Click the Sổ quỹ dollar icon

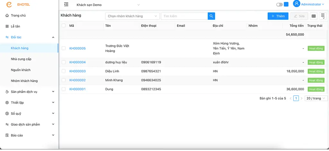pyautogui.click(x=7, y=113)
